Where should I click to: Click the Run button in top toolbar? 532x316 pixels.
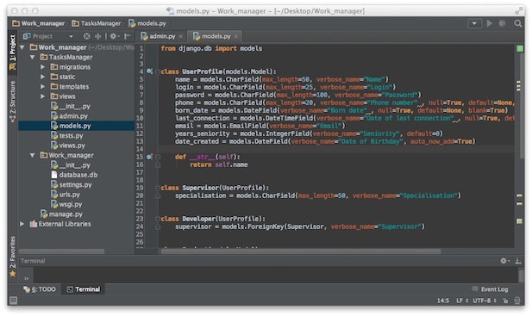(x=489, y=23)
